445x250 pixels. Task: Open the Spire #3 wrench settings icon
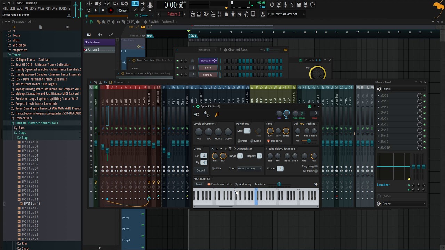click(x=217, y=115)
